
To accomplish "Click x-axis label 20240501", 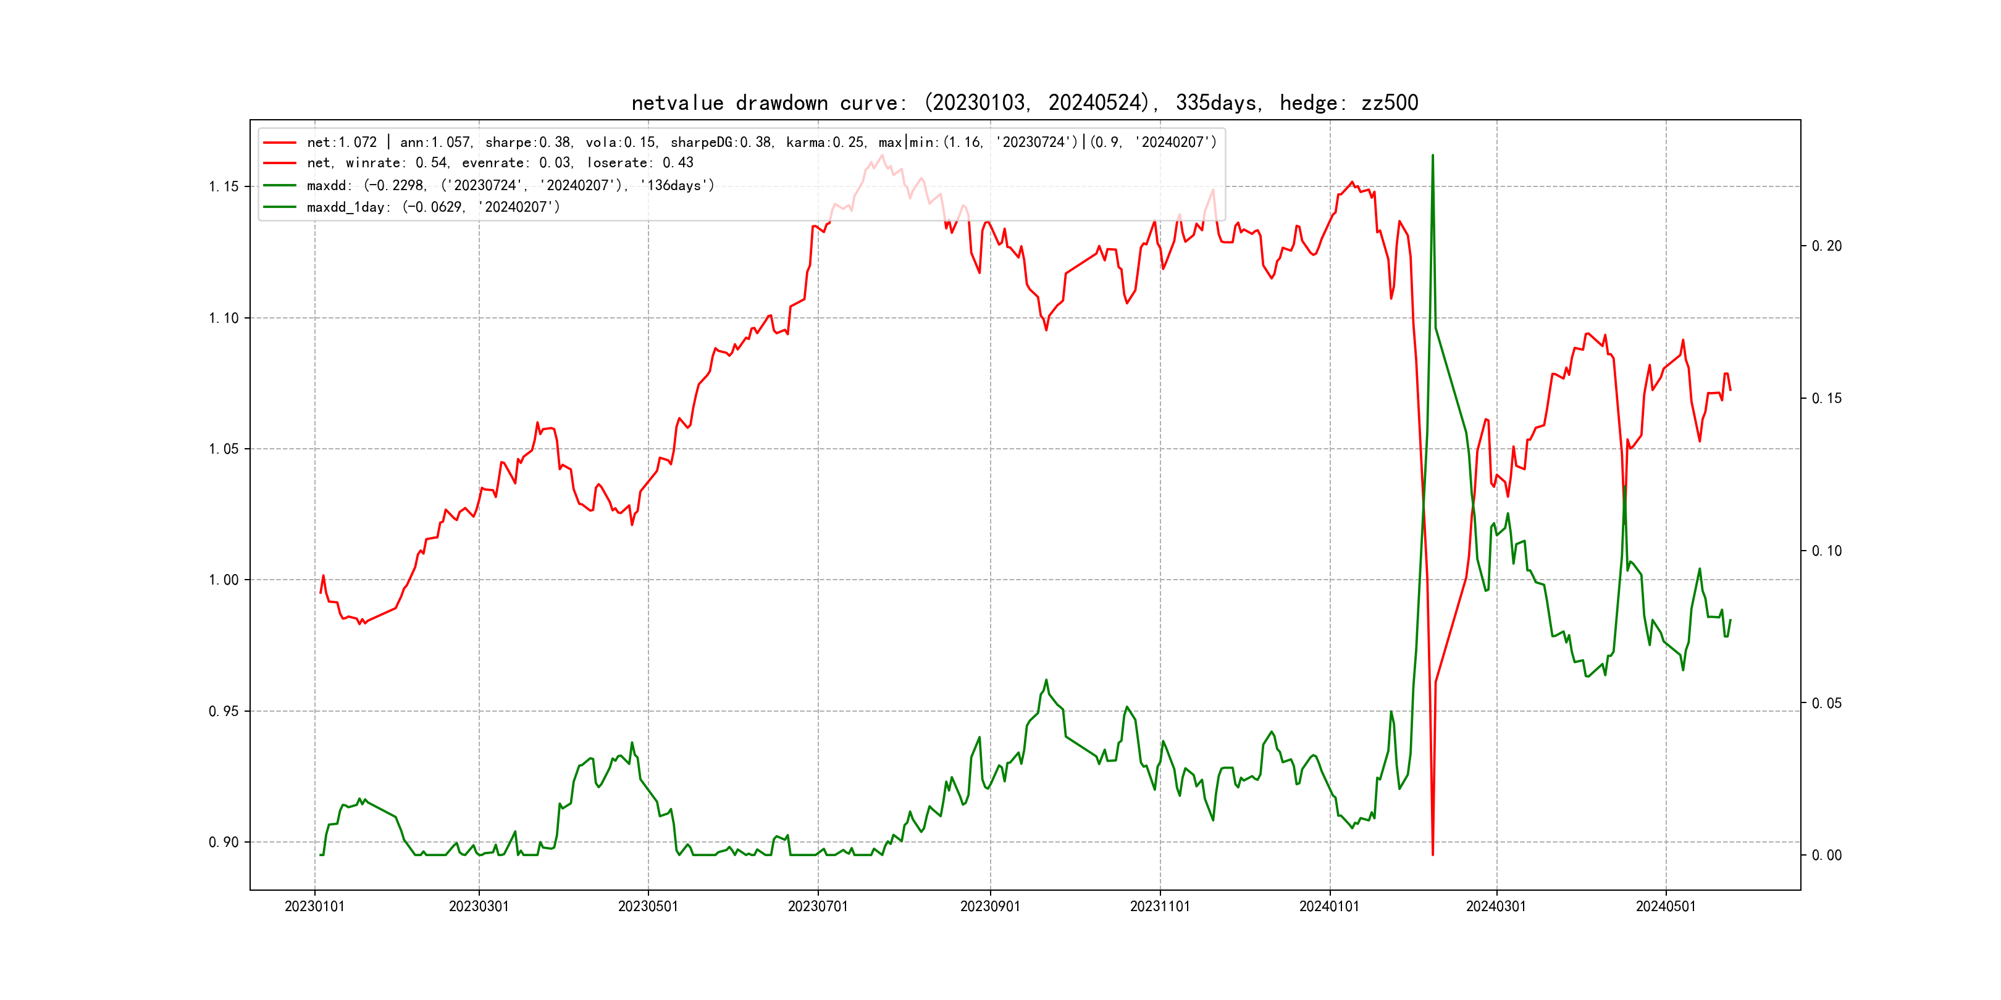I will coord(1666,906).
